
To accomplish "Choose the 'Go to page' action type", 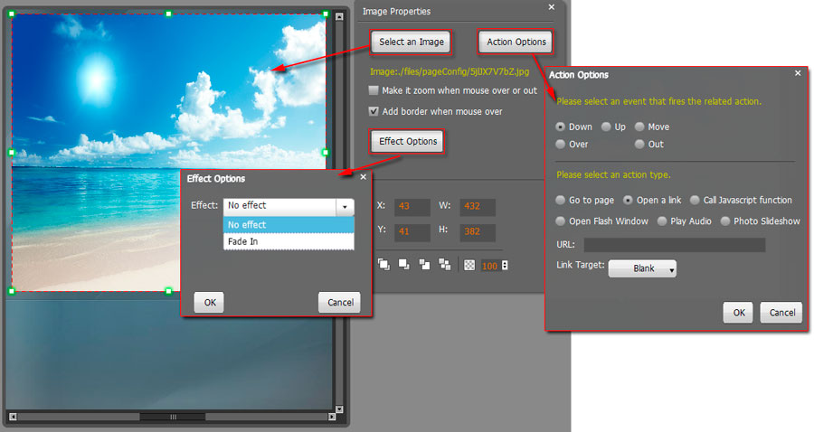I will click(561, 201).
